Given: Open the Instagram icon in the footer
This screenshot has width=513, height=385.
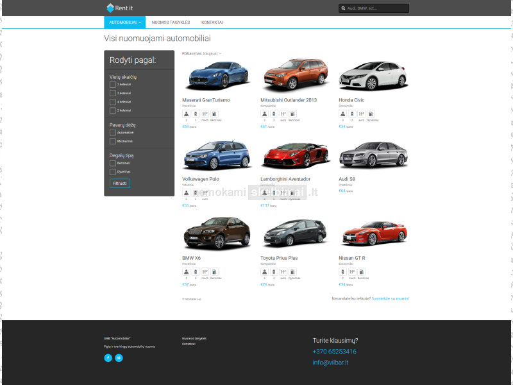Looking at the screenshot, I should [119, 358].
